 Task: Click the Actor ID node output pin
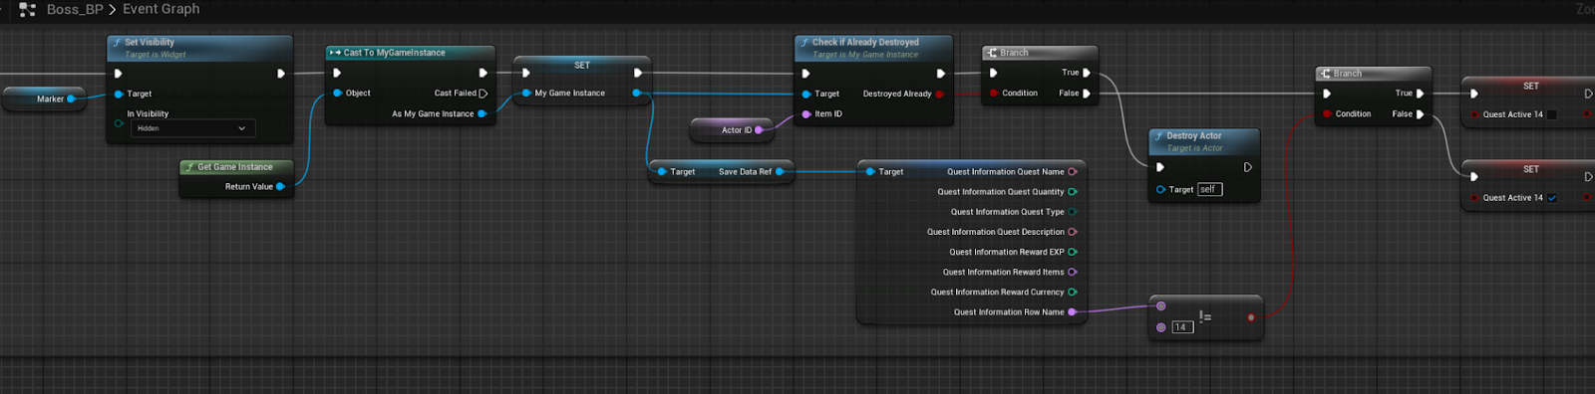point(760,130)
